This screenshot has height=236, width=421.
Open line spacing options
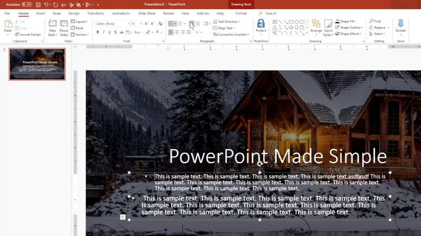(207, 24)
